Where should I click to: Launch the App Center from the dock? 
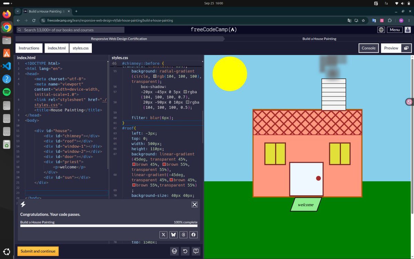7,53
